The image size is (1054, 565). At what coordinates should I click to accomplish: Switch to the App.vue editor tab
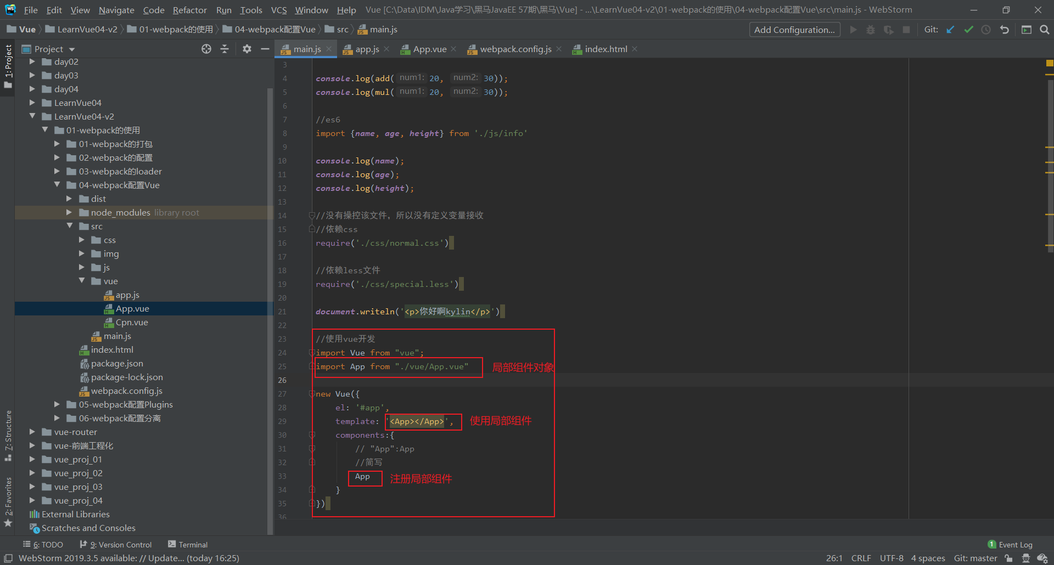point(430,49)
